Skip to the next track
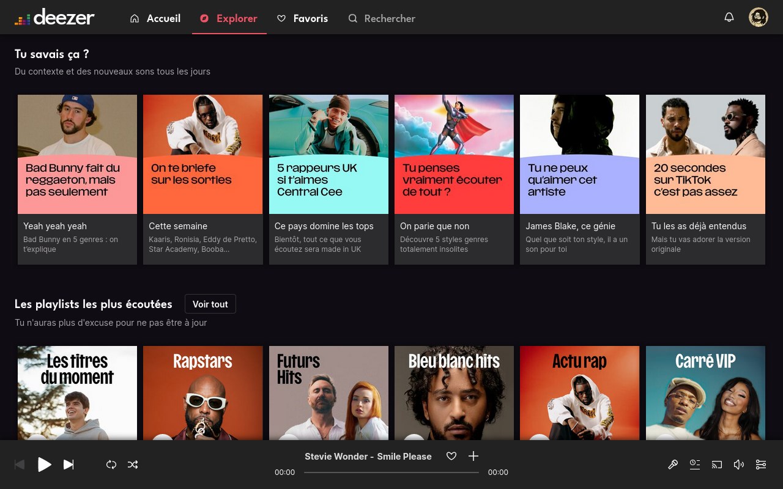Image resolution: width=783 pixels, height=489 pixels. coord(69,465)
